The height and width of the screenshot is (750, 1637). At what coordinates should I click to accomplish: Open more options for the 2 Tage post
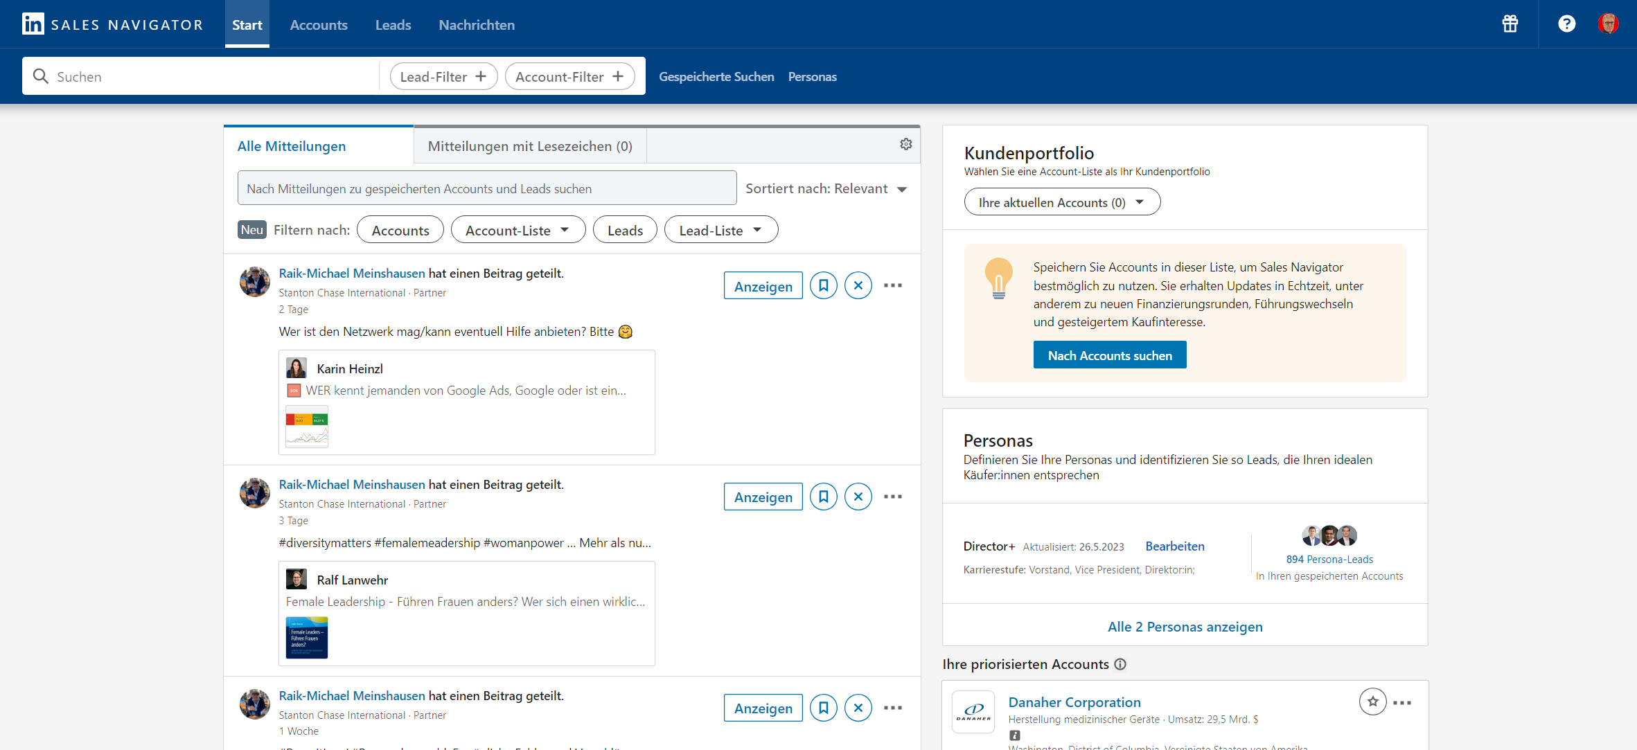893,285
